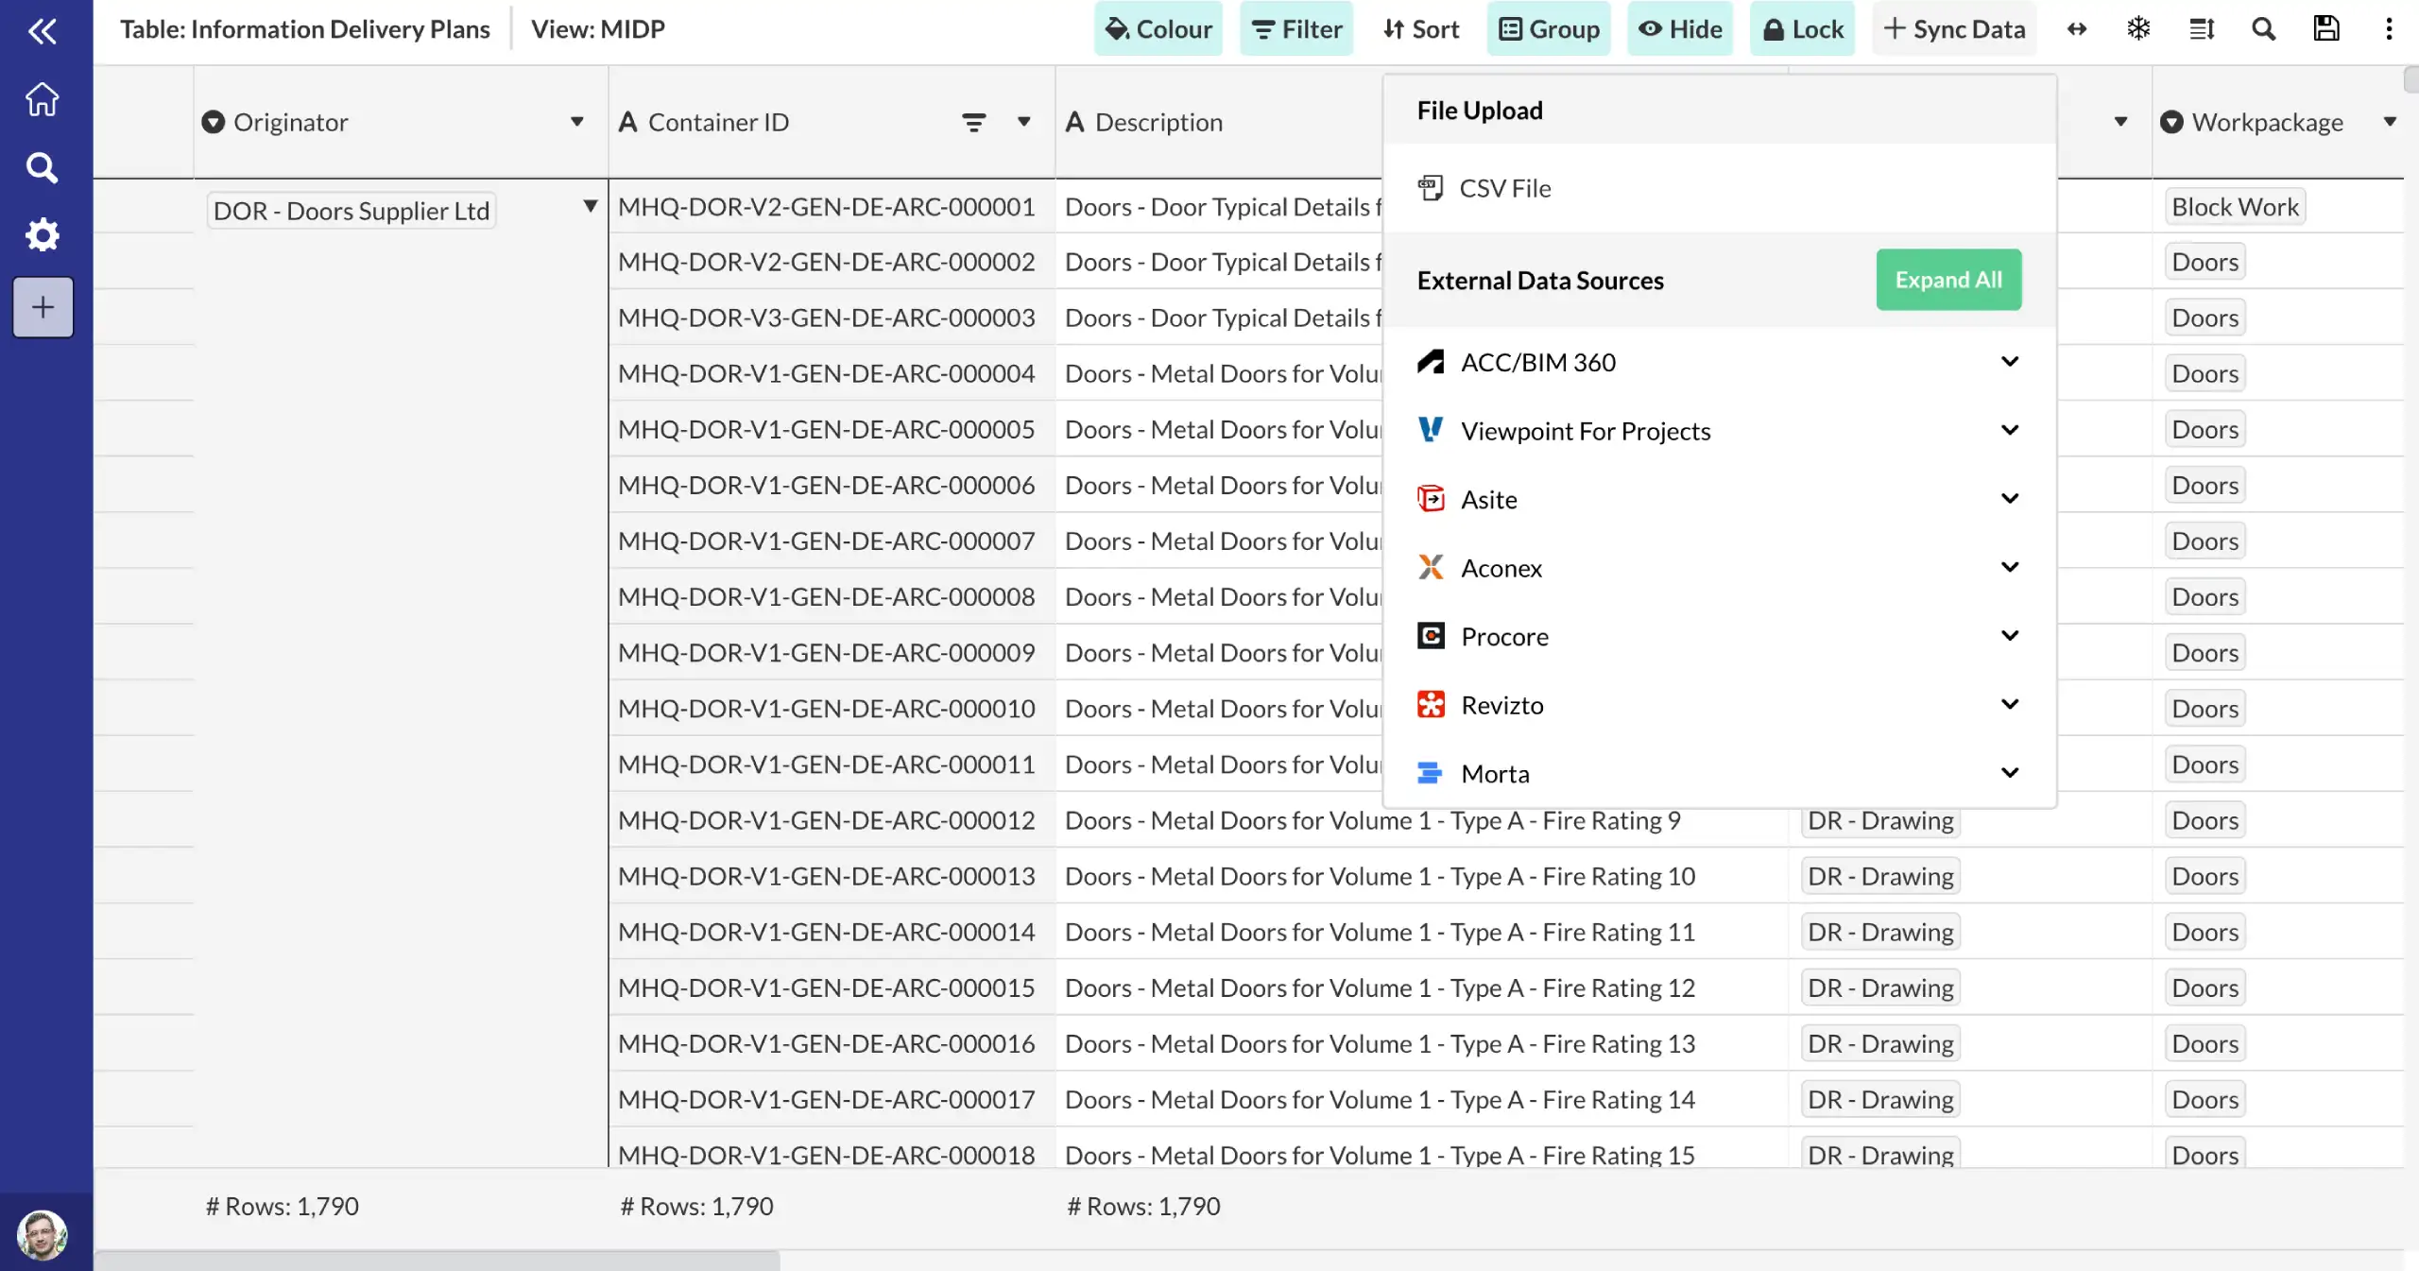
Task: Open the DOR - Doors Supplier Ltd cell dropdown
Action: [589, 206]
